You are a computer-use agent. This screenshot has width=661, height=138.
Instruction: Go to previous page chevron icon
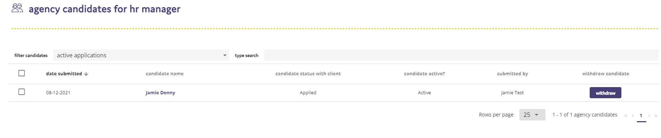coord(633,116)
